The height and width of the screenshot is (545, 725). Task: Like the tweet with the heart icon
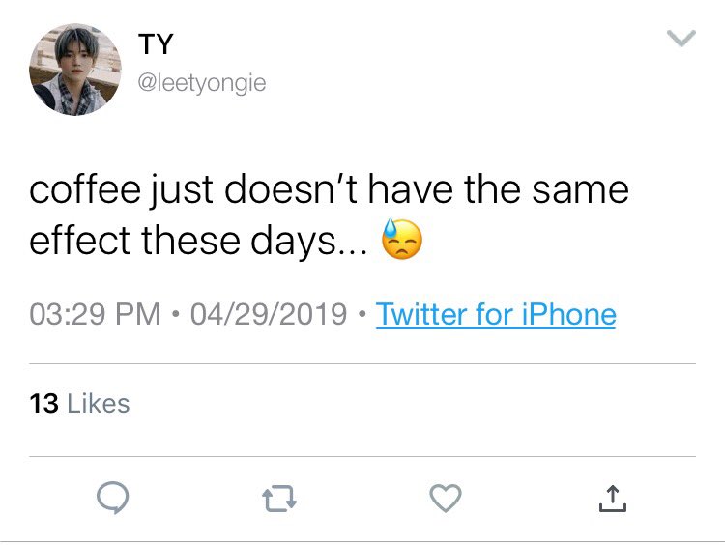pos(446,498)
